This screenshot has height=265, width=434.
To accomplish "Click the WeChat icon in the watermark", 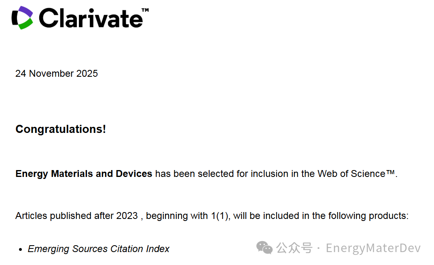I will 265,248.
